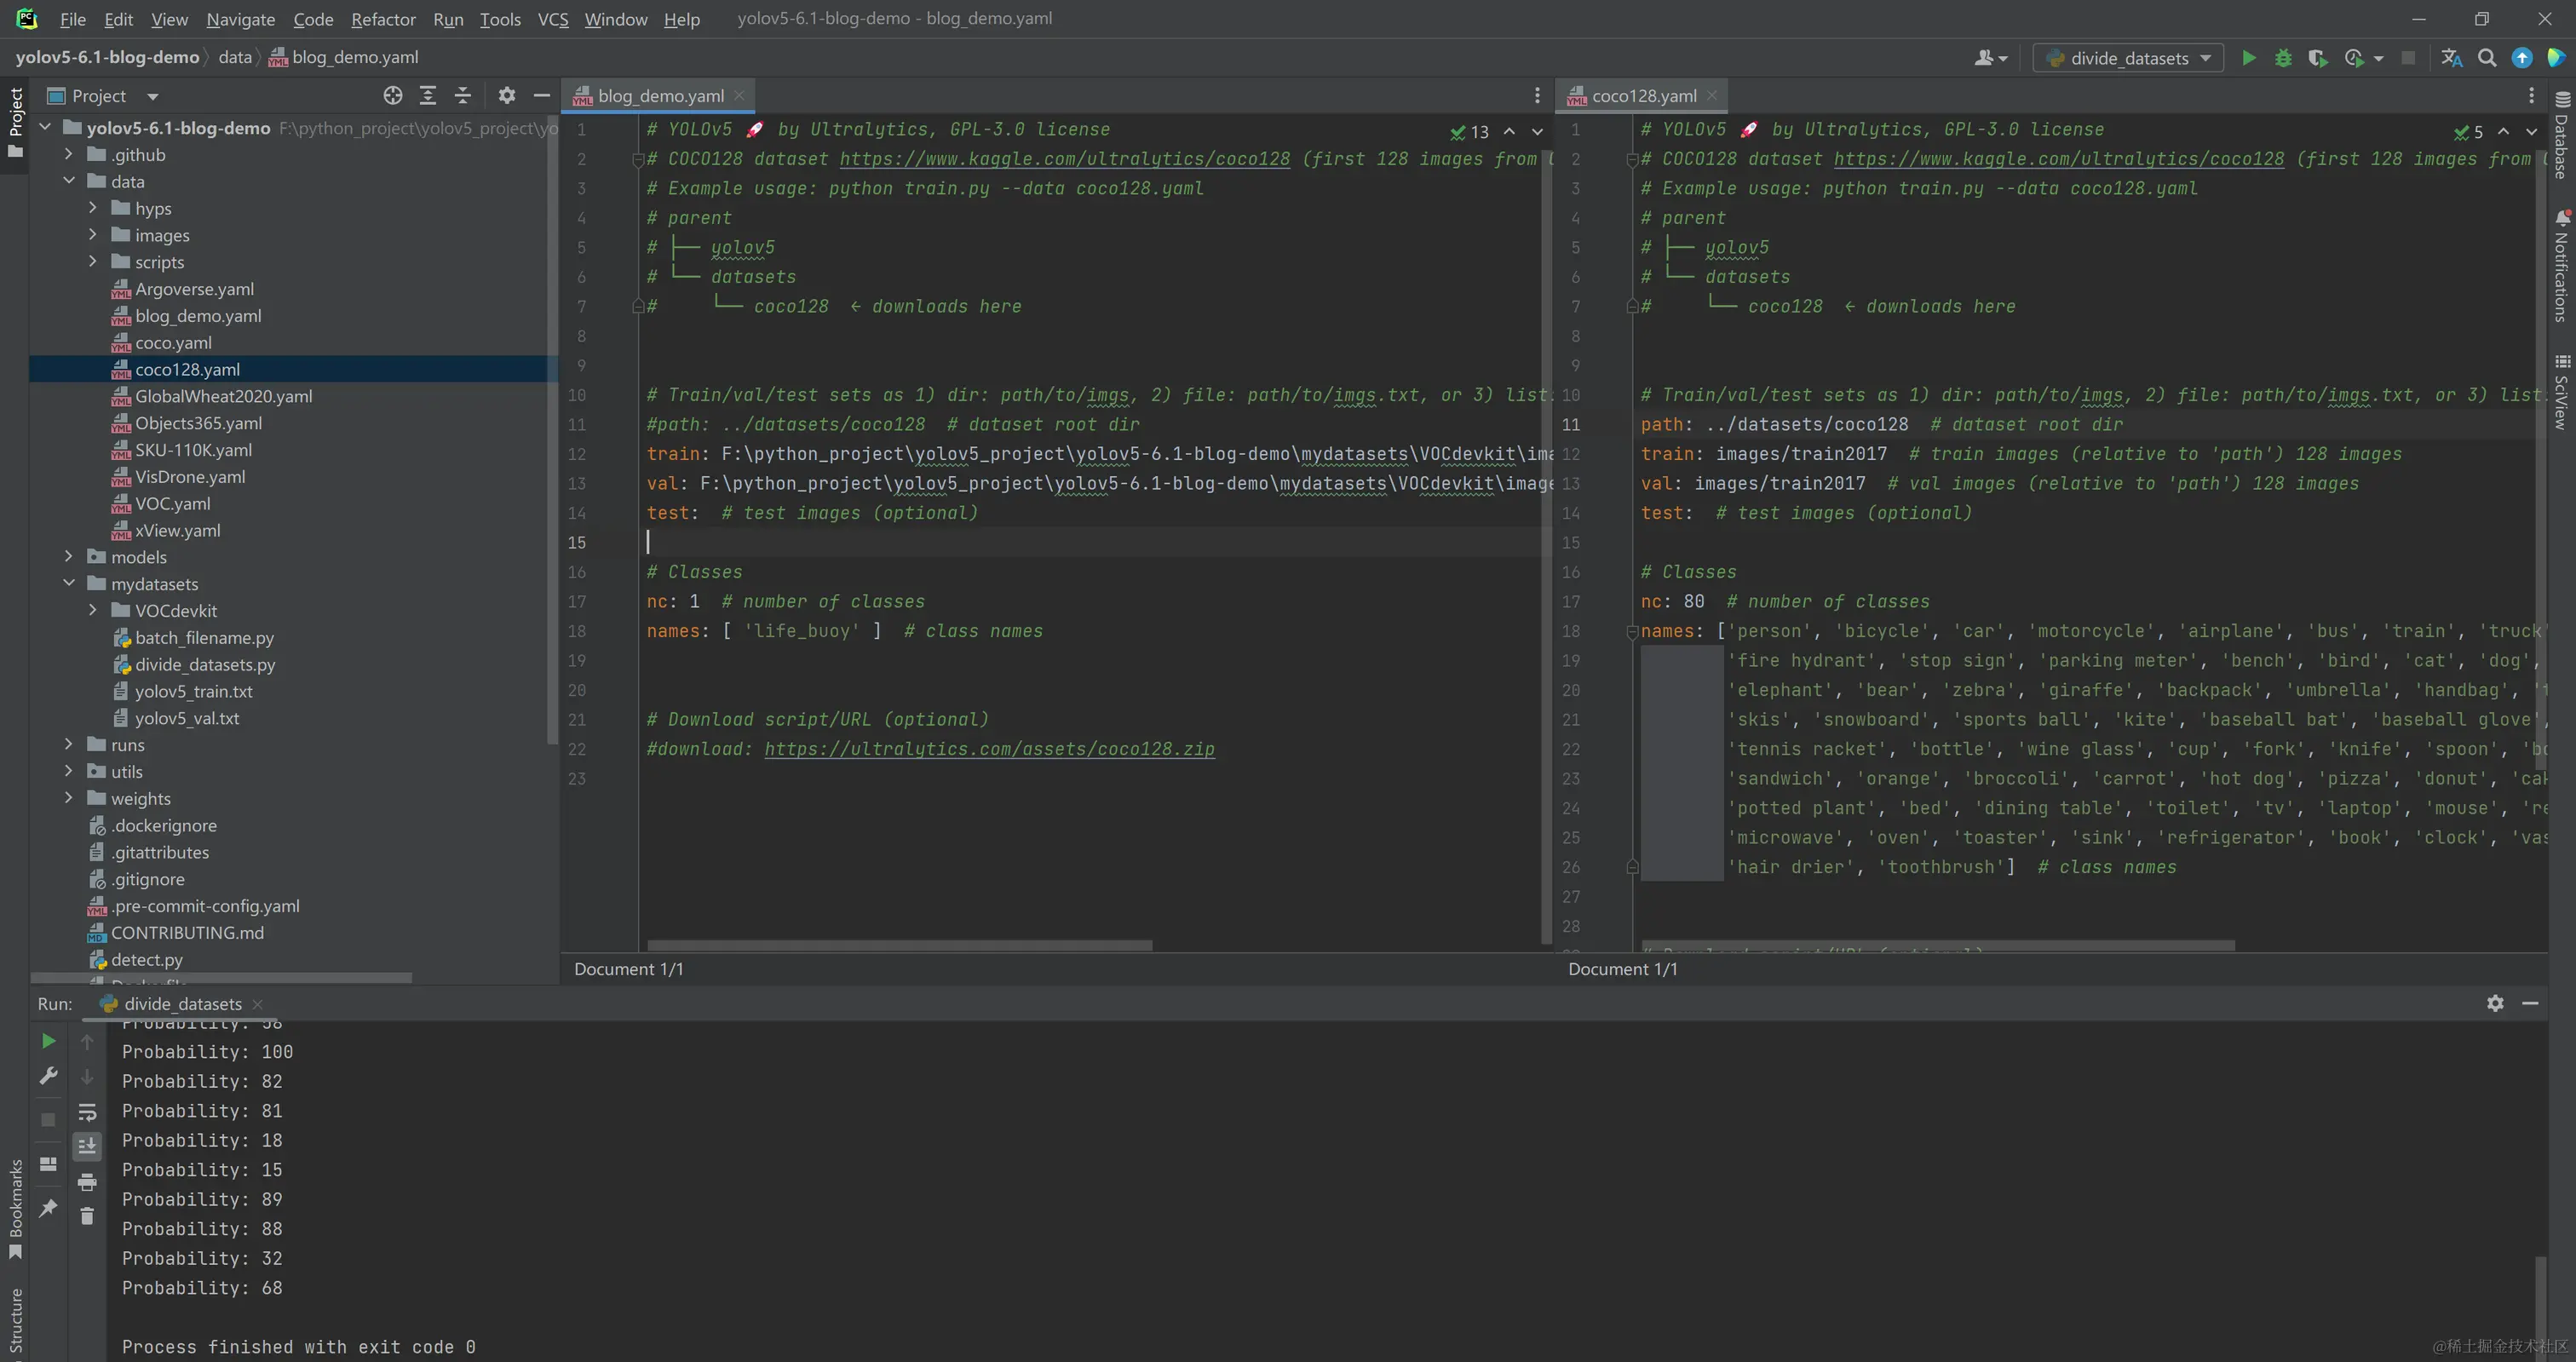The height and width of the screenshot is (1362, 2576).
Task: Click the ultralytics coco128.zip download link
Action: [x=989, y=749]
